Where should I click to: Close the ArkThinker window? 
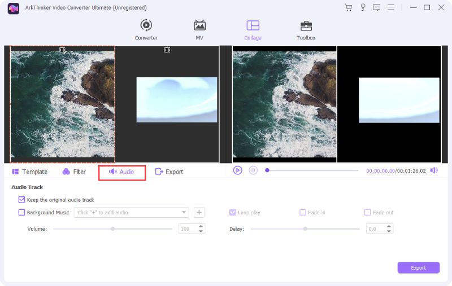click(x=441, y=7)
